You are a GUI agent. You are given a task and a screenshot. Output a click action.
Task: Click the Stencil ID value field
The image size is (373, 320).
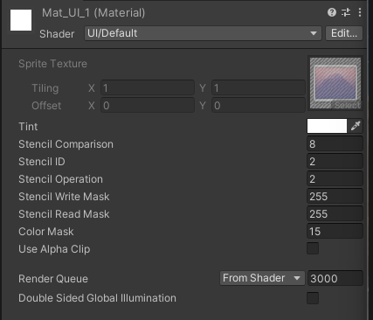tap(335, 161)
